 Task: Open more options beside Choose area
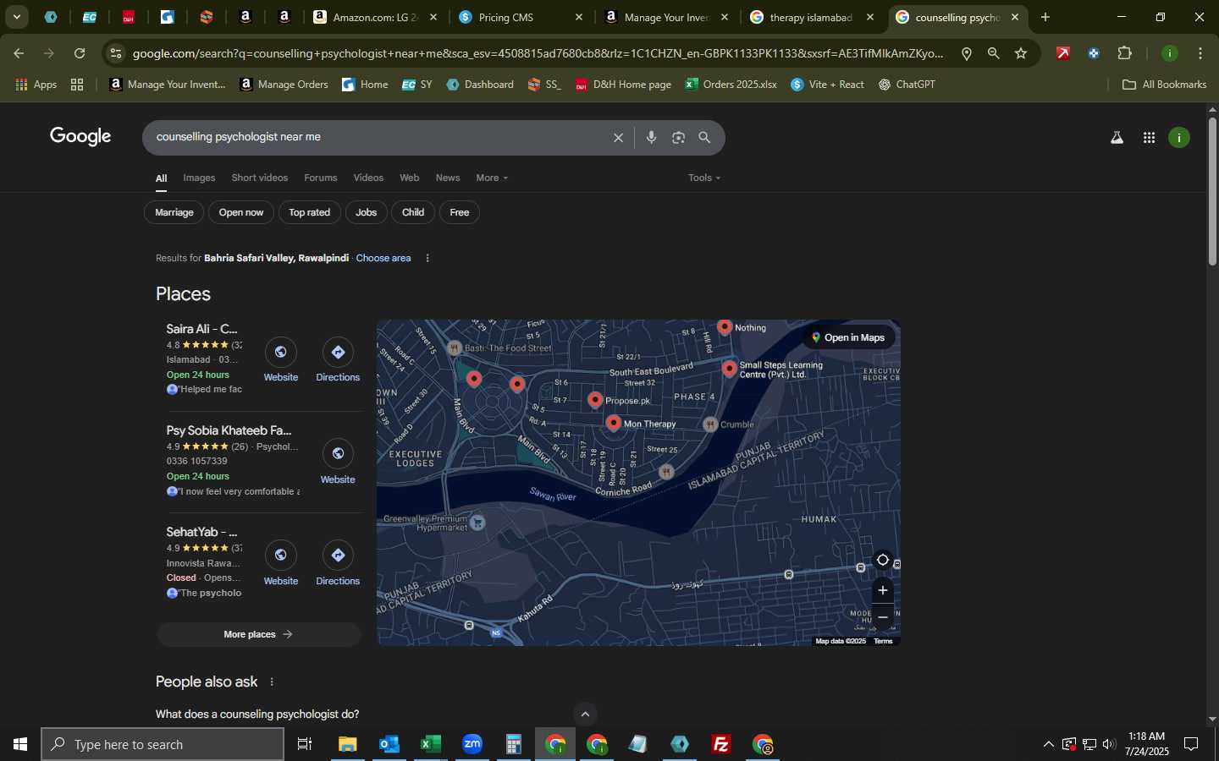click(427, 259)
